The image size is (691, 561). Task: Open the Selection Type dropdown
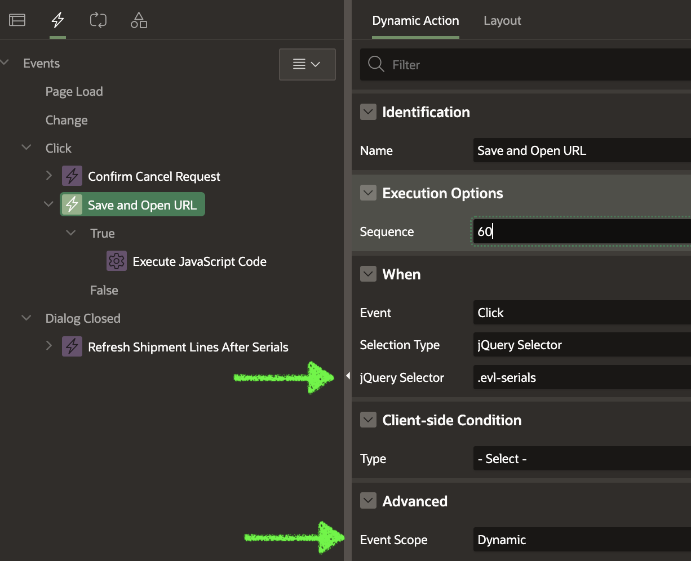pyautogui.click(x=582, y=345)
